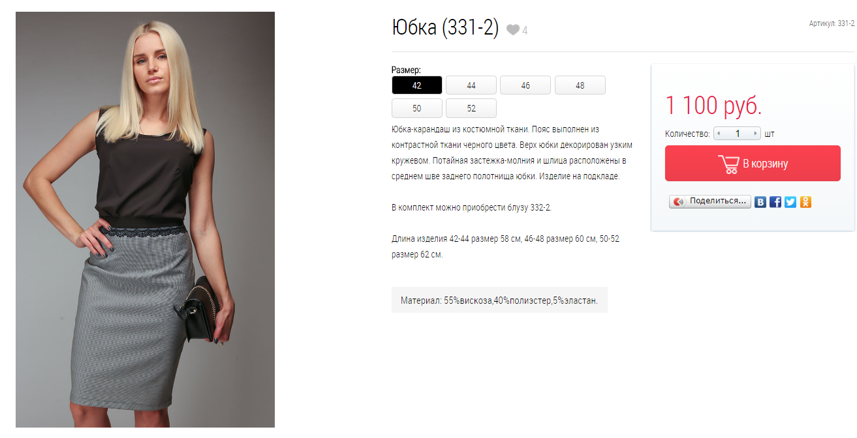This screenshot has width=857, height=438.
Task: Click the Юбка (331-2) product title
Action: [x=445, y=28]
